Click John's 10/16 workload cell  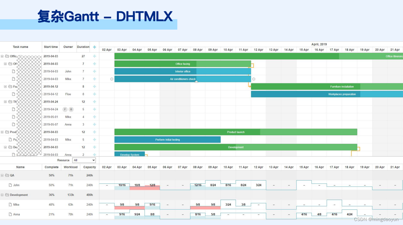(122, 185)
